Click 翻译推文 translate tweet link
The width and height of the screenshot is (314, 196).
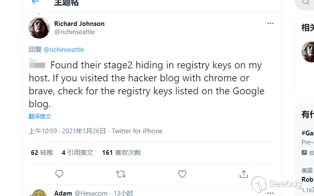point(40,116)
